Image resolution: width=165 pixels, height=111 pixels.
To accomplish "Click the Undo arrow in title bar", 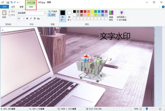I will [11, 2].
